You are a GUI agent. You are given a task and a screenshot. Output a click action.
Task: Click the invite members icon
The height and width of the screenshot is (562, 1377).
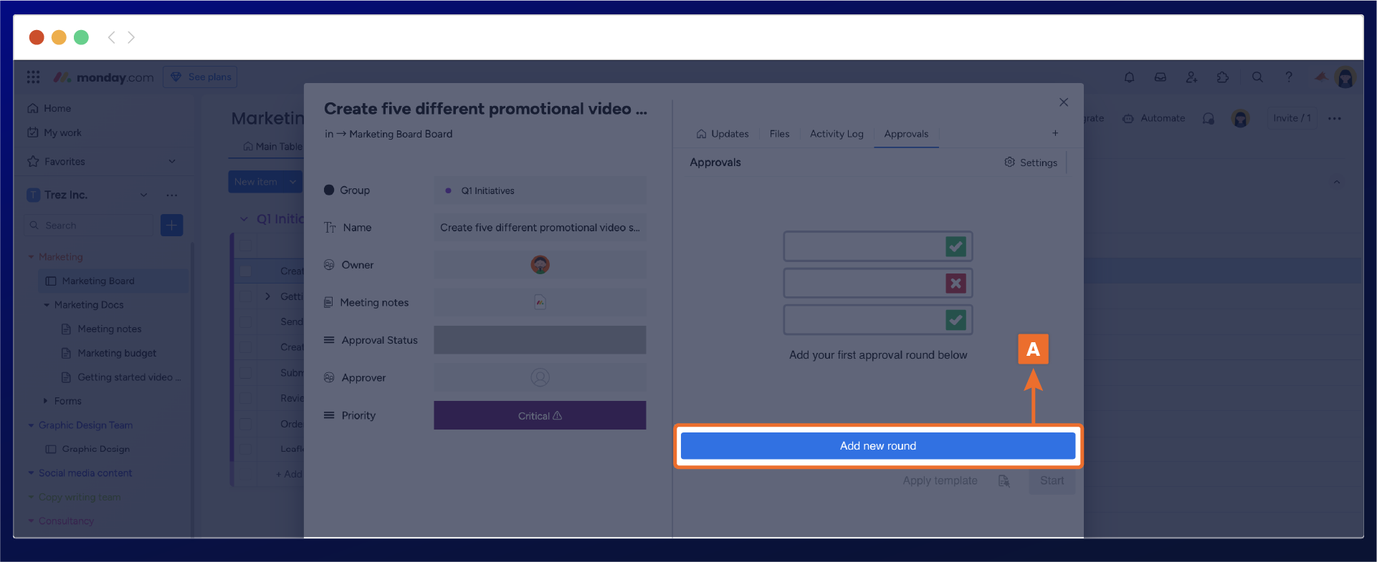[1191, 77]
